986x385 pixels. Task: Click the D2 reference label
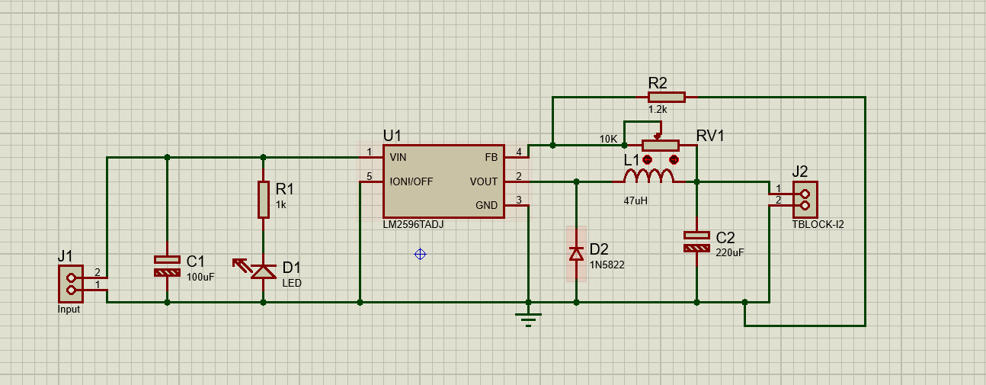[599, 249]
